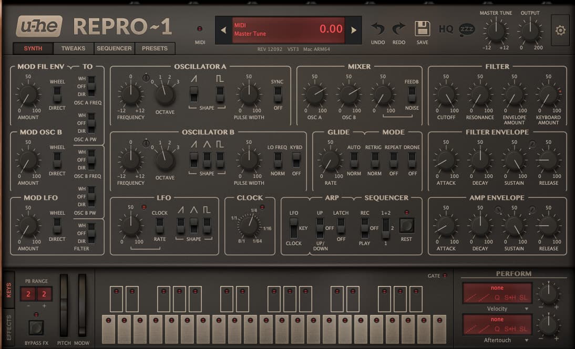Click the MIDI Master Tune display
Screen dimensions: 575x349
[289, 30]
